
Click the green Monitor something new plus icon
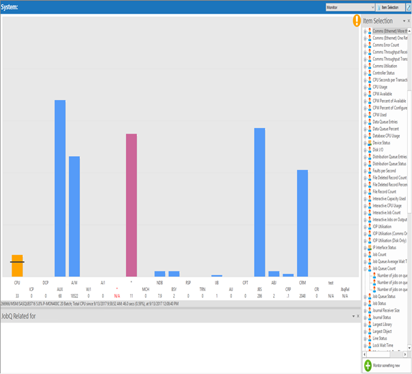tap(368, 366)
